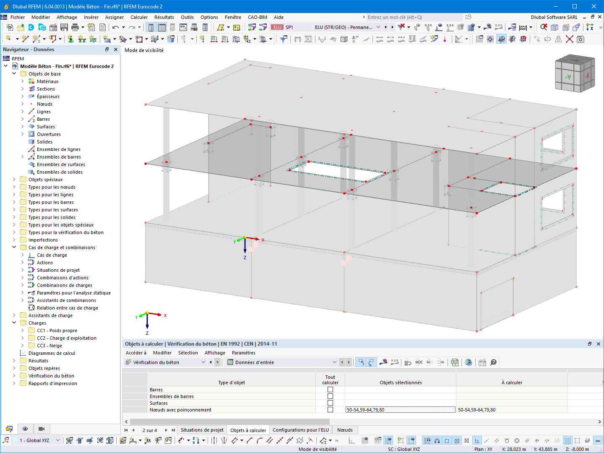Collapse the 'Objets de base' folder
The width and height of the screenshot is (604, 453).
14,74
